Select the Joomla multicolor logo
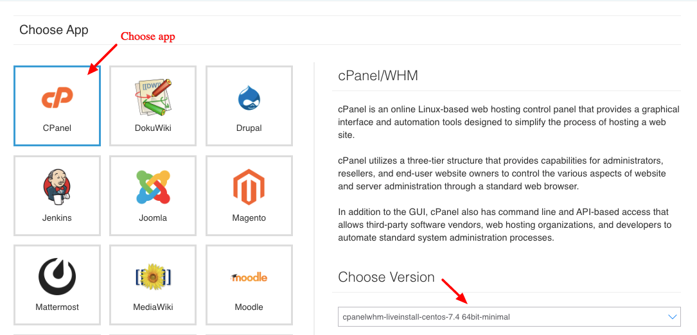Screen dimensions: 697x335 [153, 187]
